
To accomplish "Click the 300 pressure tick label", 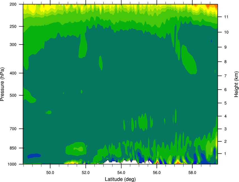I will (x=13, y=45).
